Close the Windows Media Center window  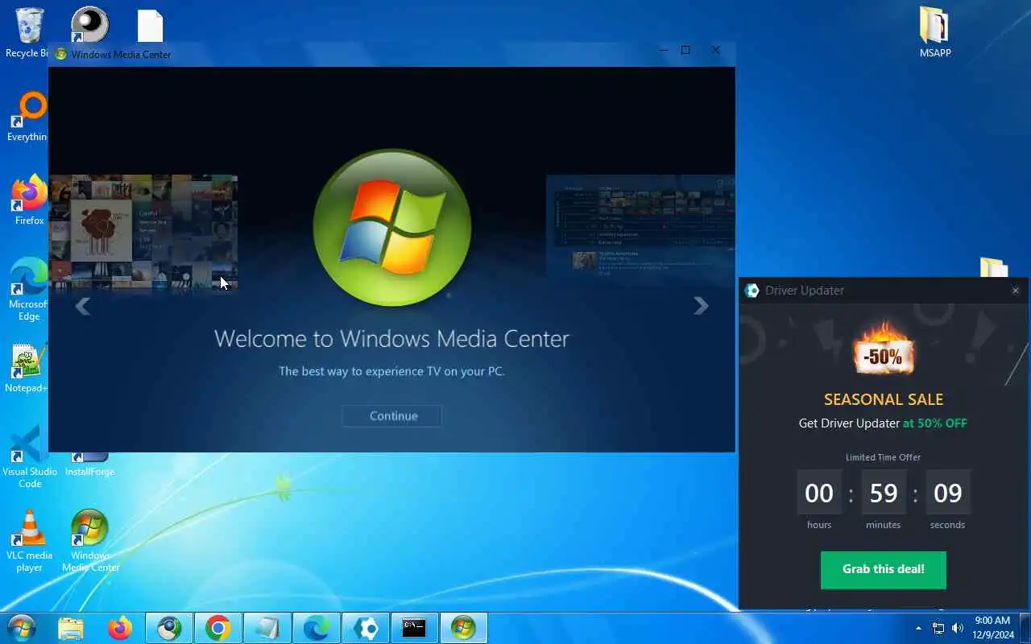pos(715,50)
